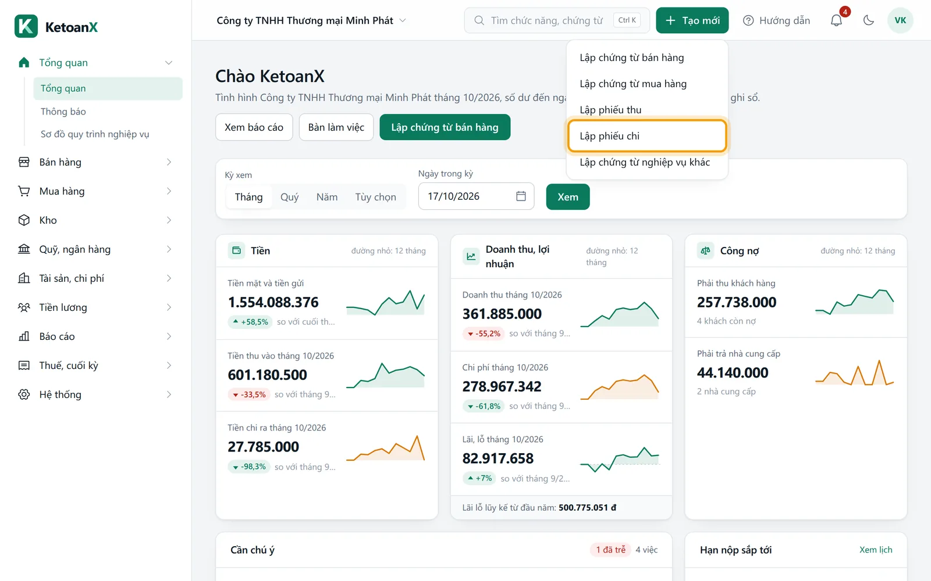Select the Quý period option

[x=289, y=197]
